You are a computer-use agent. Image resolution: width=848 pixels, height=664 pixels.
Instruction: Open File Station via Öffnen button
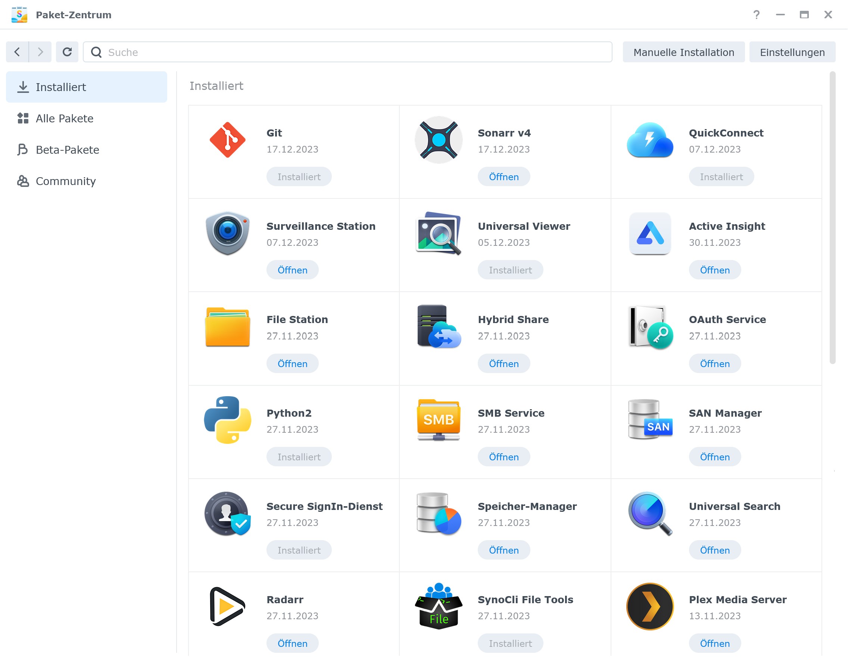[292, 364]
